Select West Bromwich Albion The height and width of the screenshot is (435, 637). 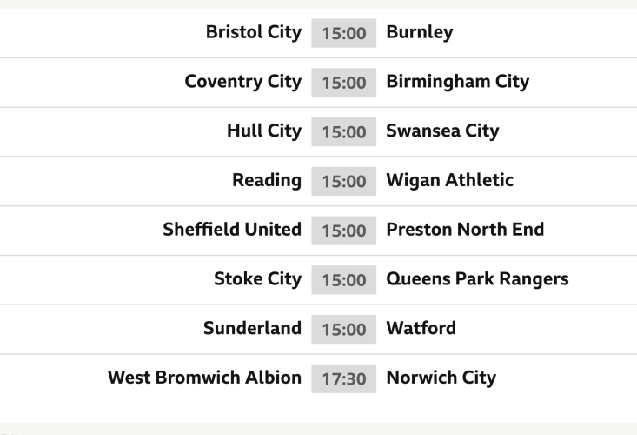(204, 378)
